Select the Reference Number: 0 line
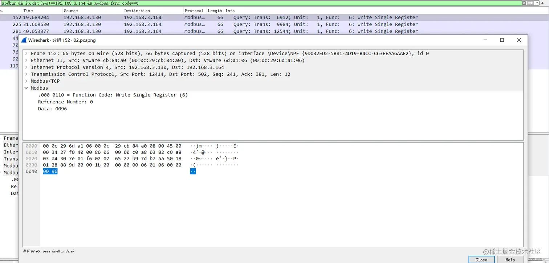 (65, 102)
